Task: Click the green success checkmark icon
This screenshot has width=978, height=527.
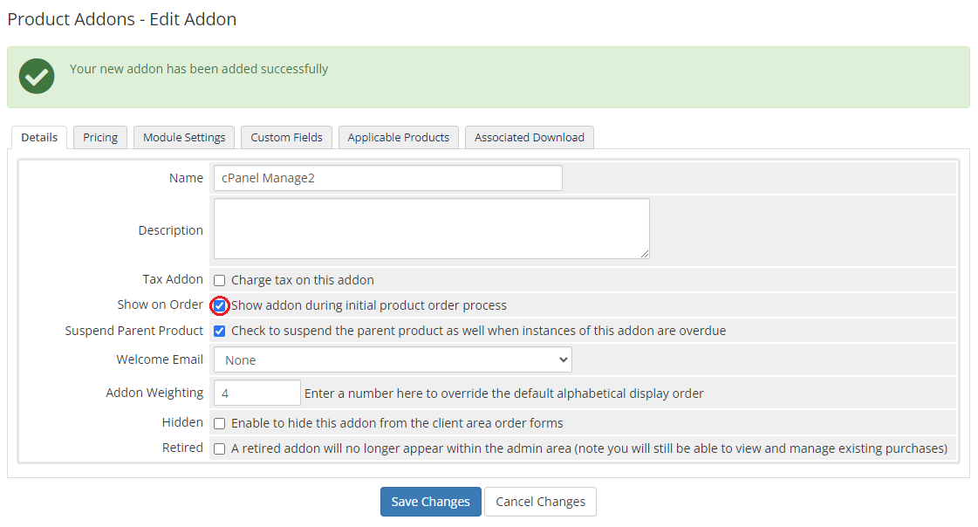Action: (x=37, y=76)
